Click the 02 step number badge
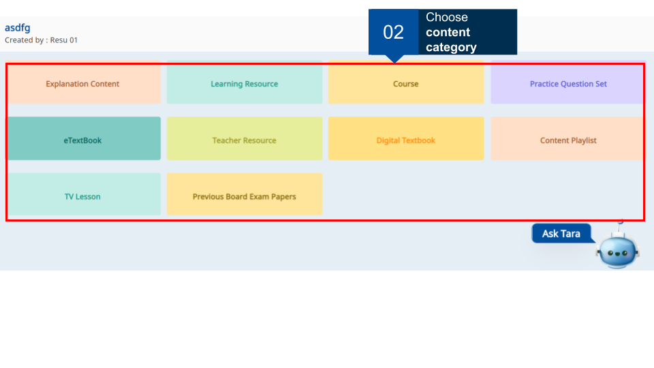 [393, 32]
